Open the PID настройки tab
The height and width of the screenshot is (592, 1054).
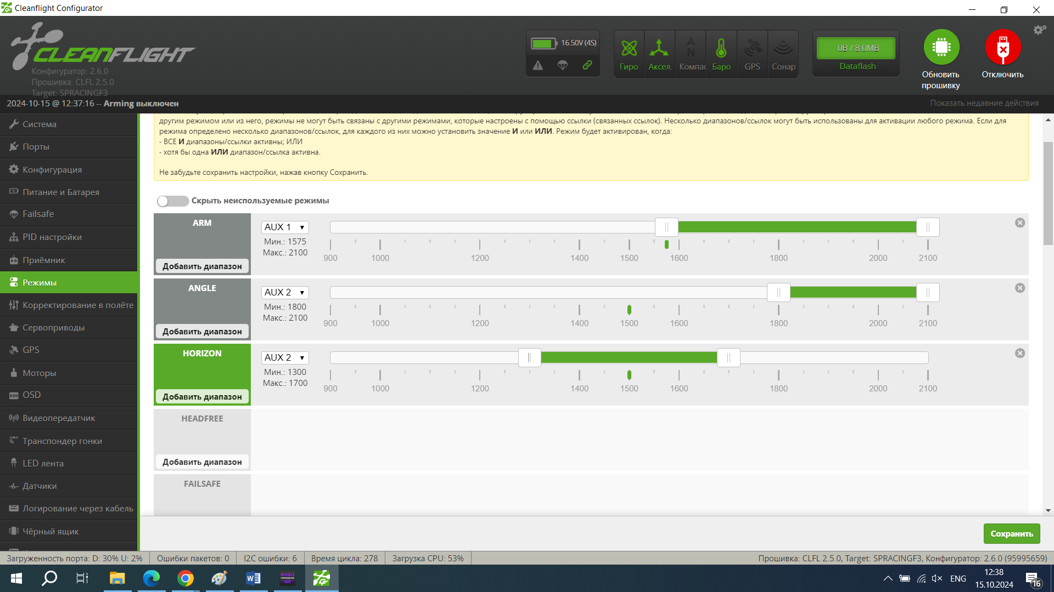point(52,237)
